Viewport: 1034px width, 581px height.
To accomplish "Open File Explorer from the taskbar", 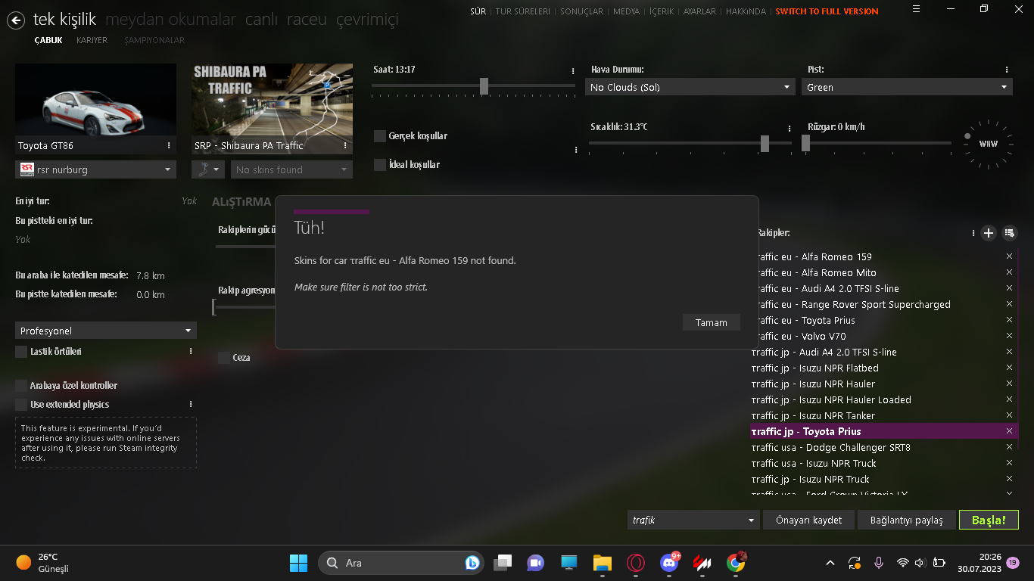I will pyautogui.click(x=602, y=563).
